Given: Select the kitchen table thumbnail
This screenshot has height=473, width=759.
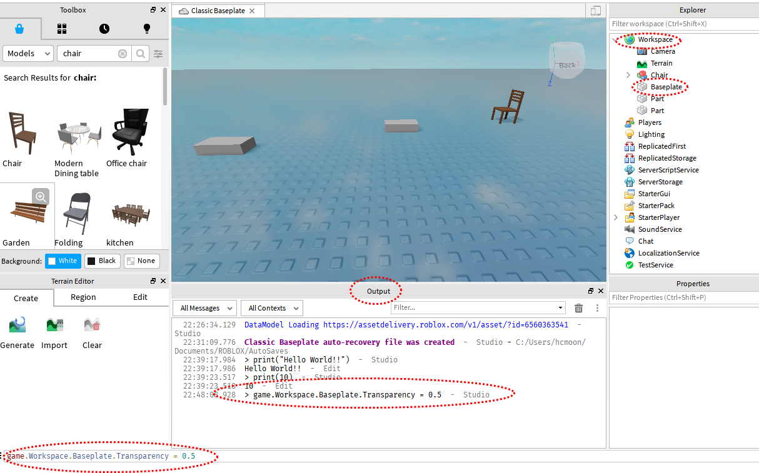Looking at the screenshot, I should coord(131,214).
